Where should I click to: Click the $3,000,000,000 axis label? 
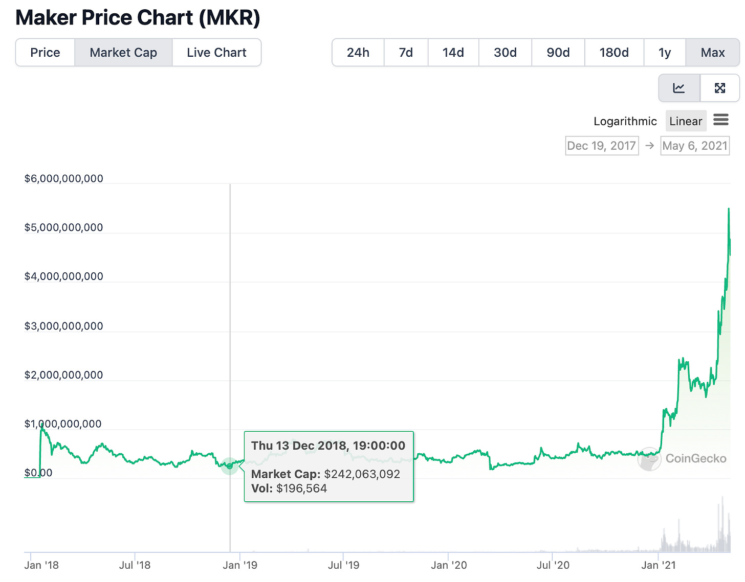(64, 326)
